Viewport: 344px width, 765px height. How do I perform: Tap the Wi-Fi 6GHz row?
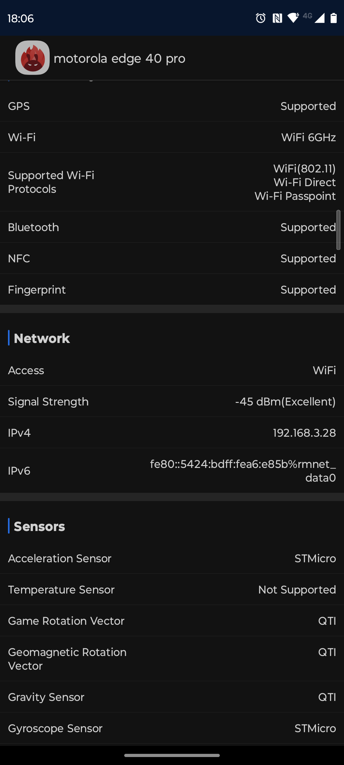point(172,137)
